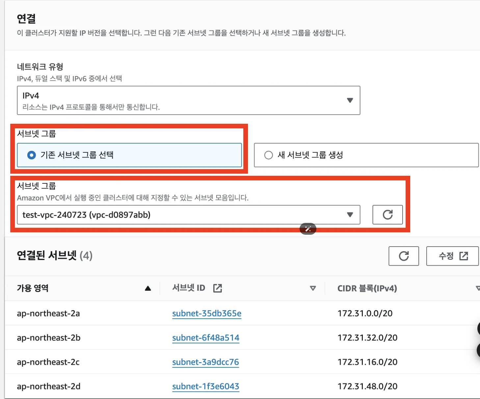Sort the 서브넷 ID column
Screen dimensions: 480x399
313,288
